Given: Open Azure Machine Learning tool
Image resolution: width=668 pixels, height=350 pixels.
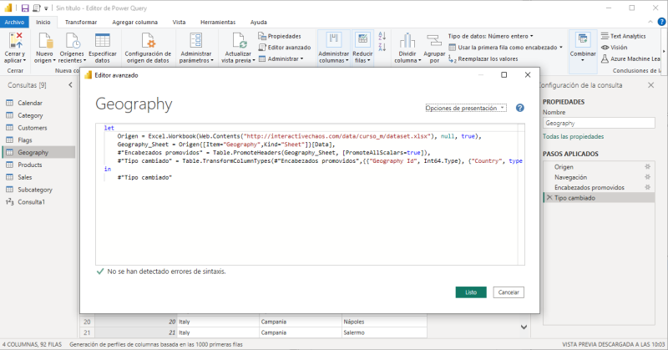Looking at the screenshot, I should [630, 58].
